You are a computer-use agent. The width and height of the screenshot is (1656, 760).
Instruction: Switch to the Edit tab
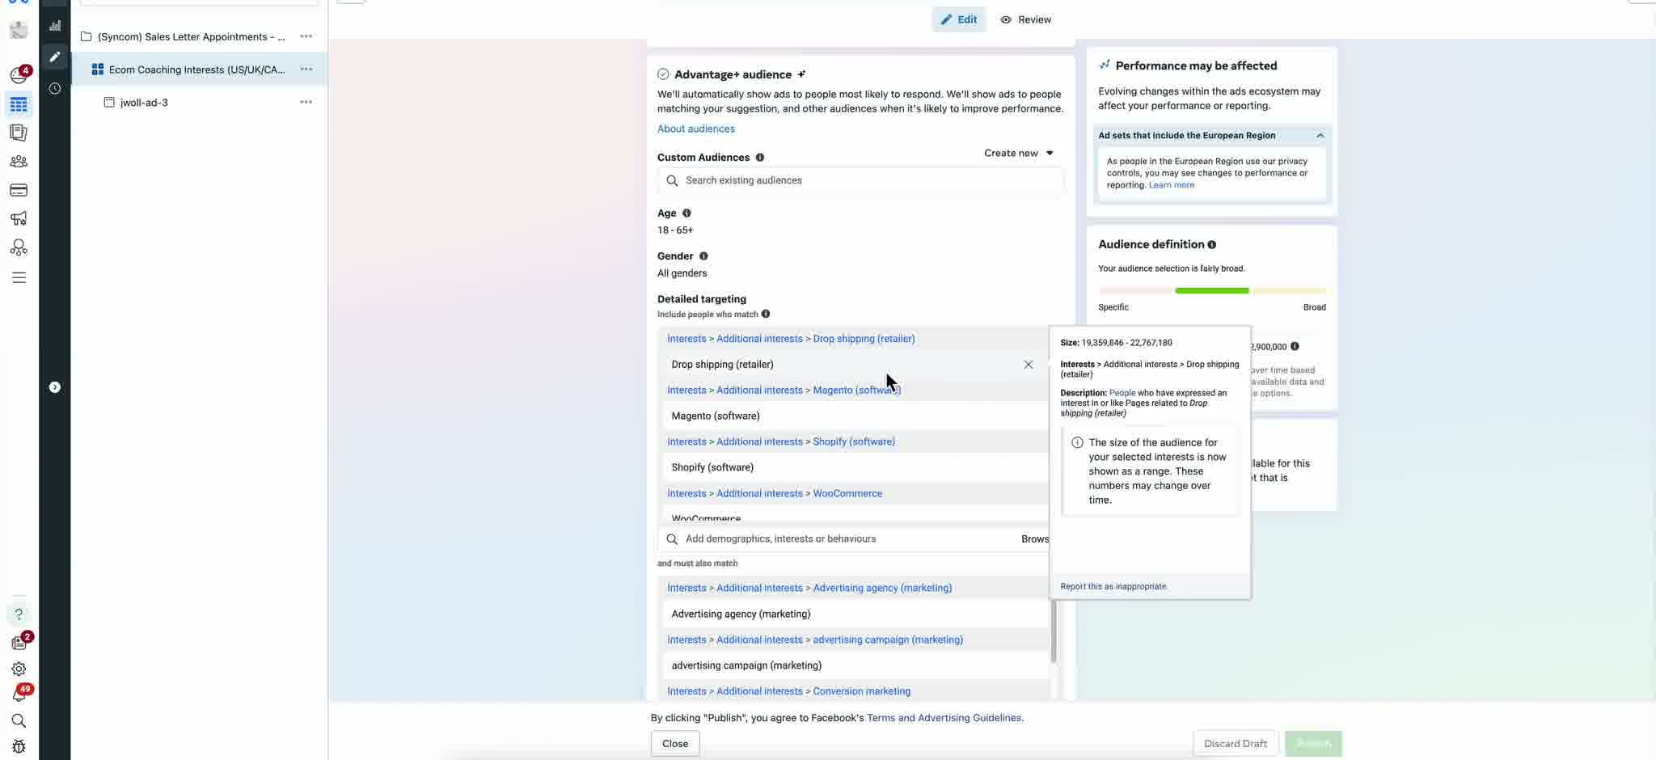[x=958, y=19]
